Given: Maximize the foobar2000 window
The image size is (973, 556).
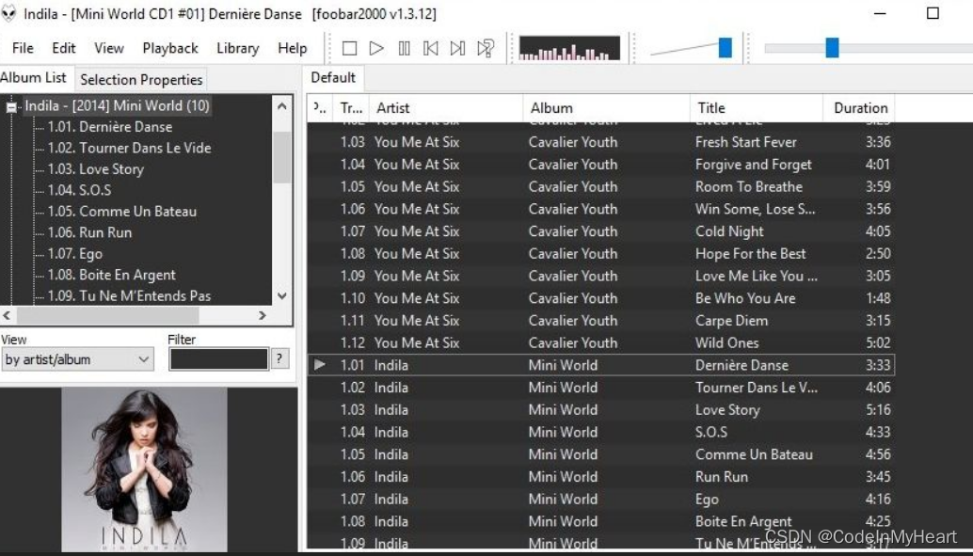Looking at the screenshot, I should (x=933, y=13).
